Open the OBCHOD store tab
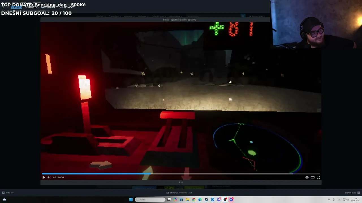The image size is (362, 203). (x=16, y=7)
